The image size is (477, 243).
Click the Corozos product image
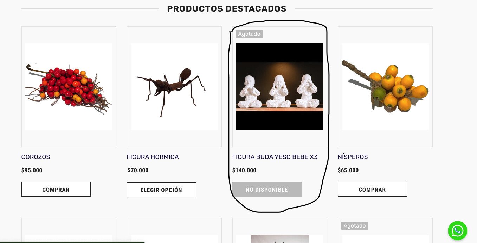point(69,87)
